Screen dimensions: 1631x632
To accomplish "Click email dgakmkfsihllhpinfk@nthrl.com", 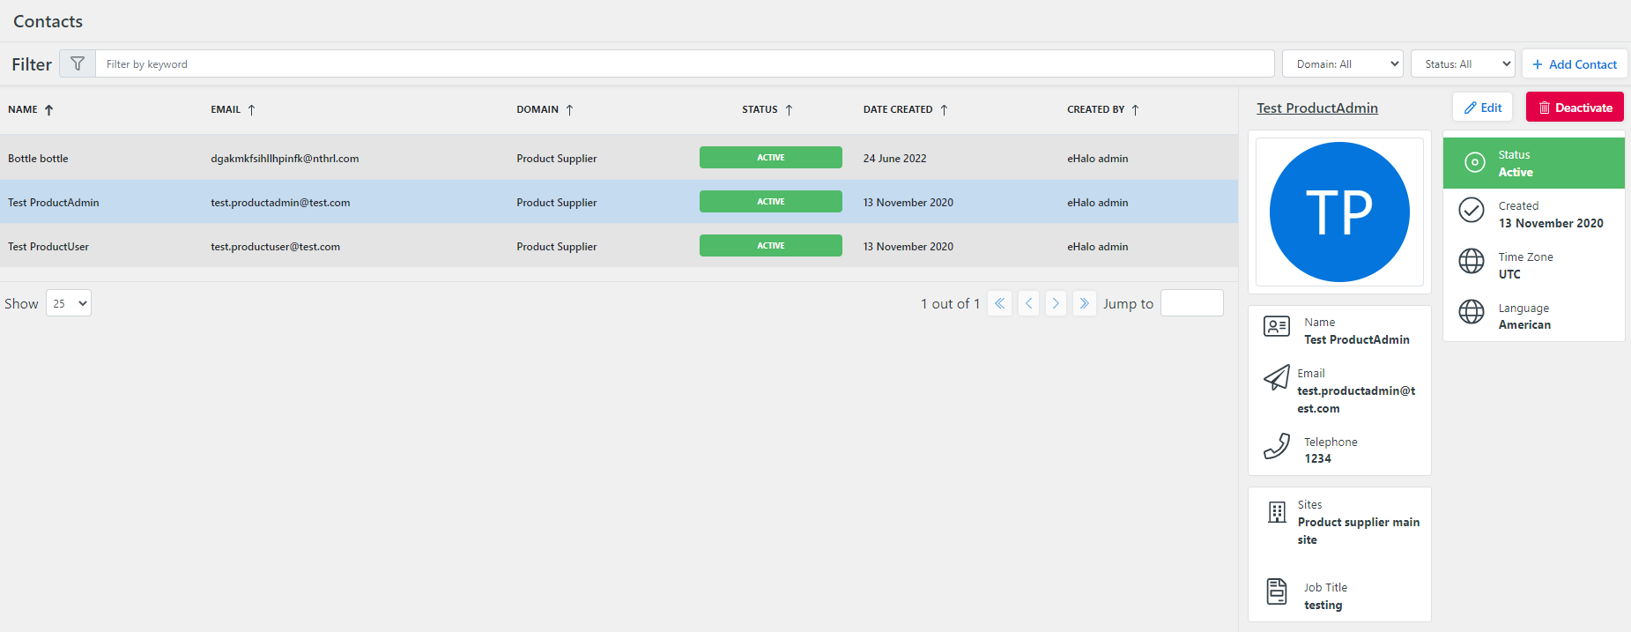I will pyautogui.click(x=285, y=159).
